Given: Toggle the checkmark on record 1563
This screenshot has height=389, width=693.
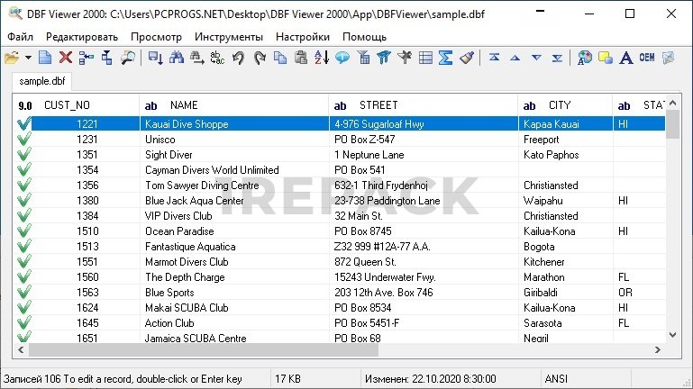Looking at the screenshot, I should point(23,293).
